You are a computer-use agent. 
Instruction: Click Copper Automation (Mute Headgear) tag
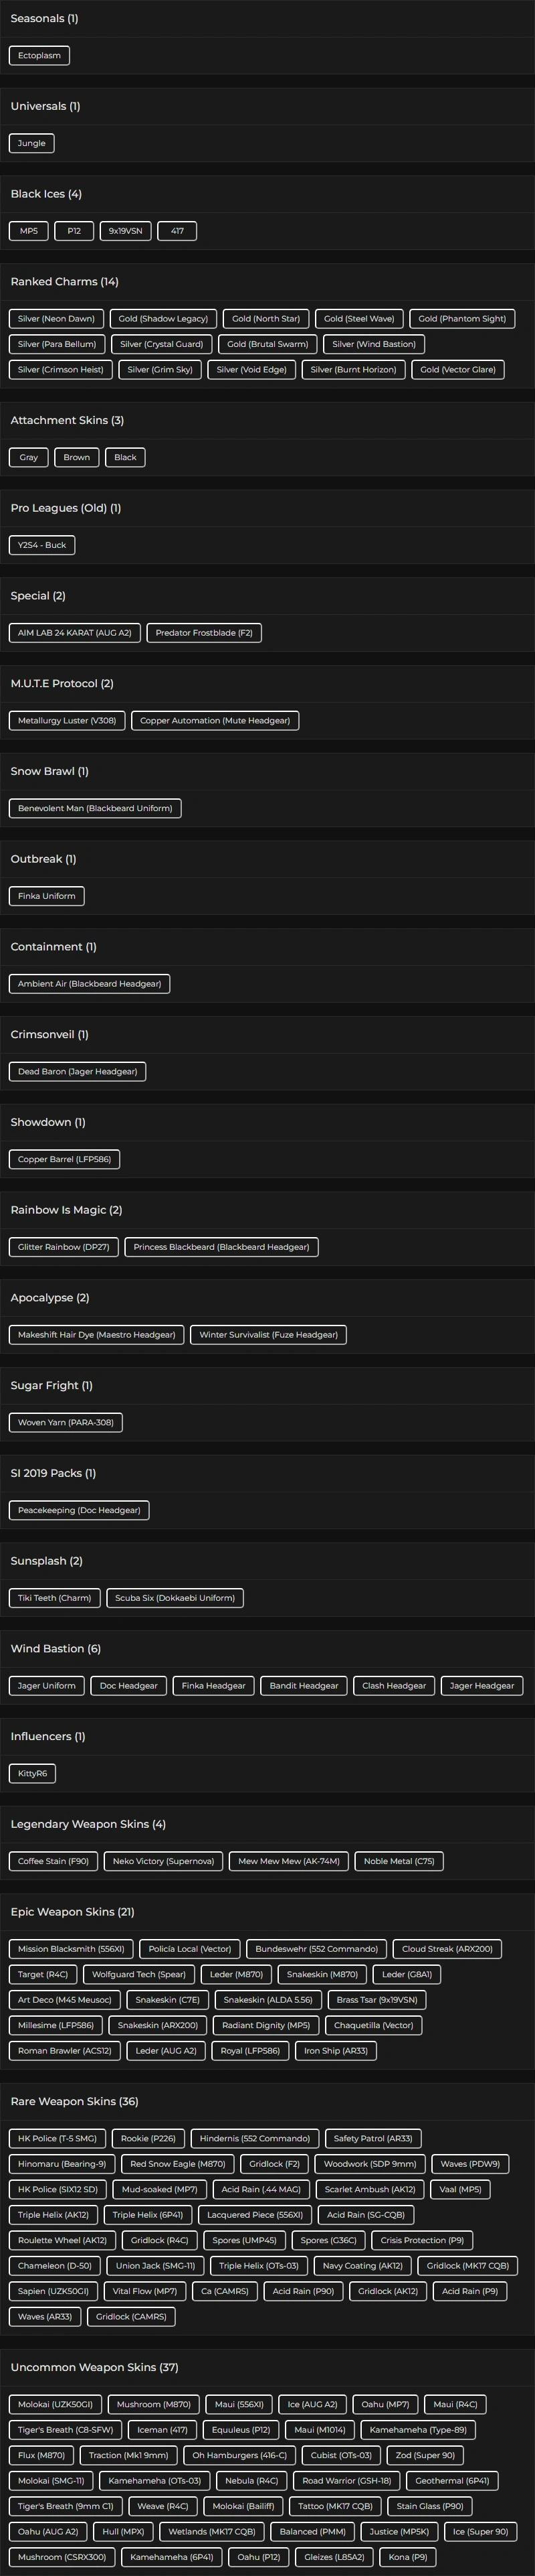click(x=215, y=721)
